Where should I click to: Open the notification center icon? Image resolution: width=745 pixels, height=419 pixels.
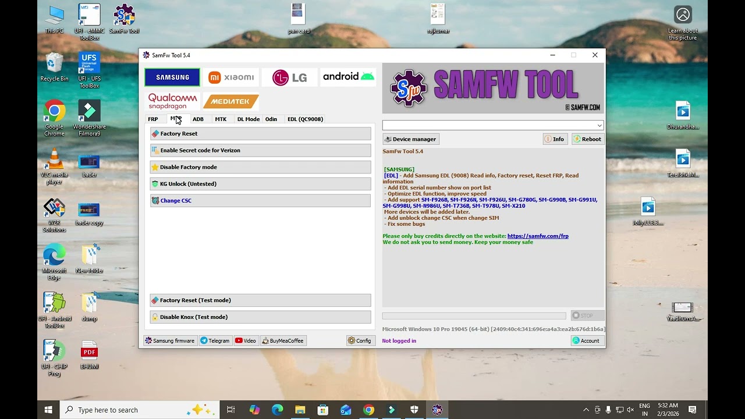coord(693,410)
